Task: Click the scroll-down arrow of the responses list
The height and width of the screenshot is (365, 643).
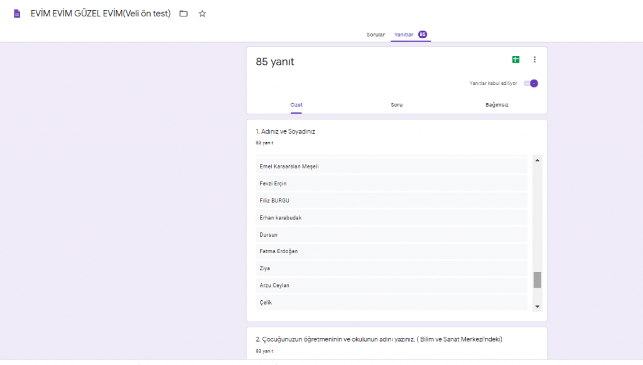Action: 537,307
